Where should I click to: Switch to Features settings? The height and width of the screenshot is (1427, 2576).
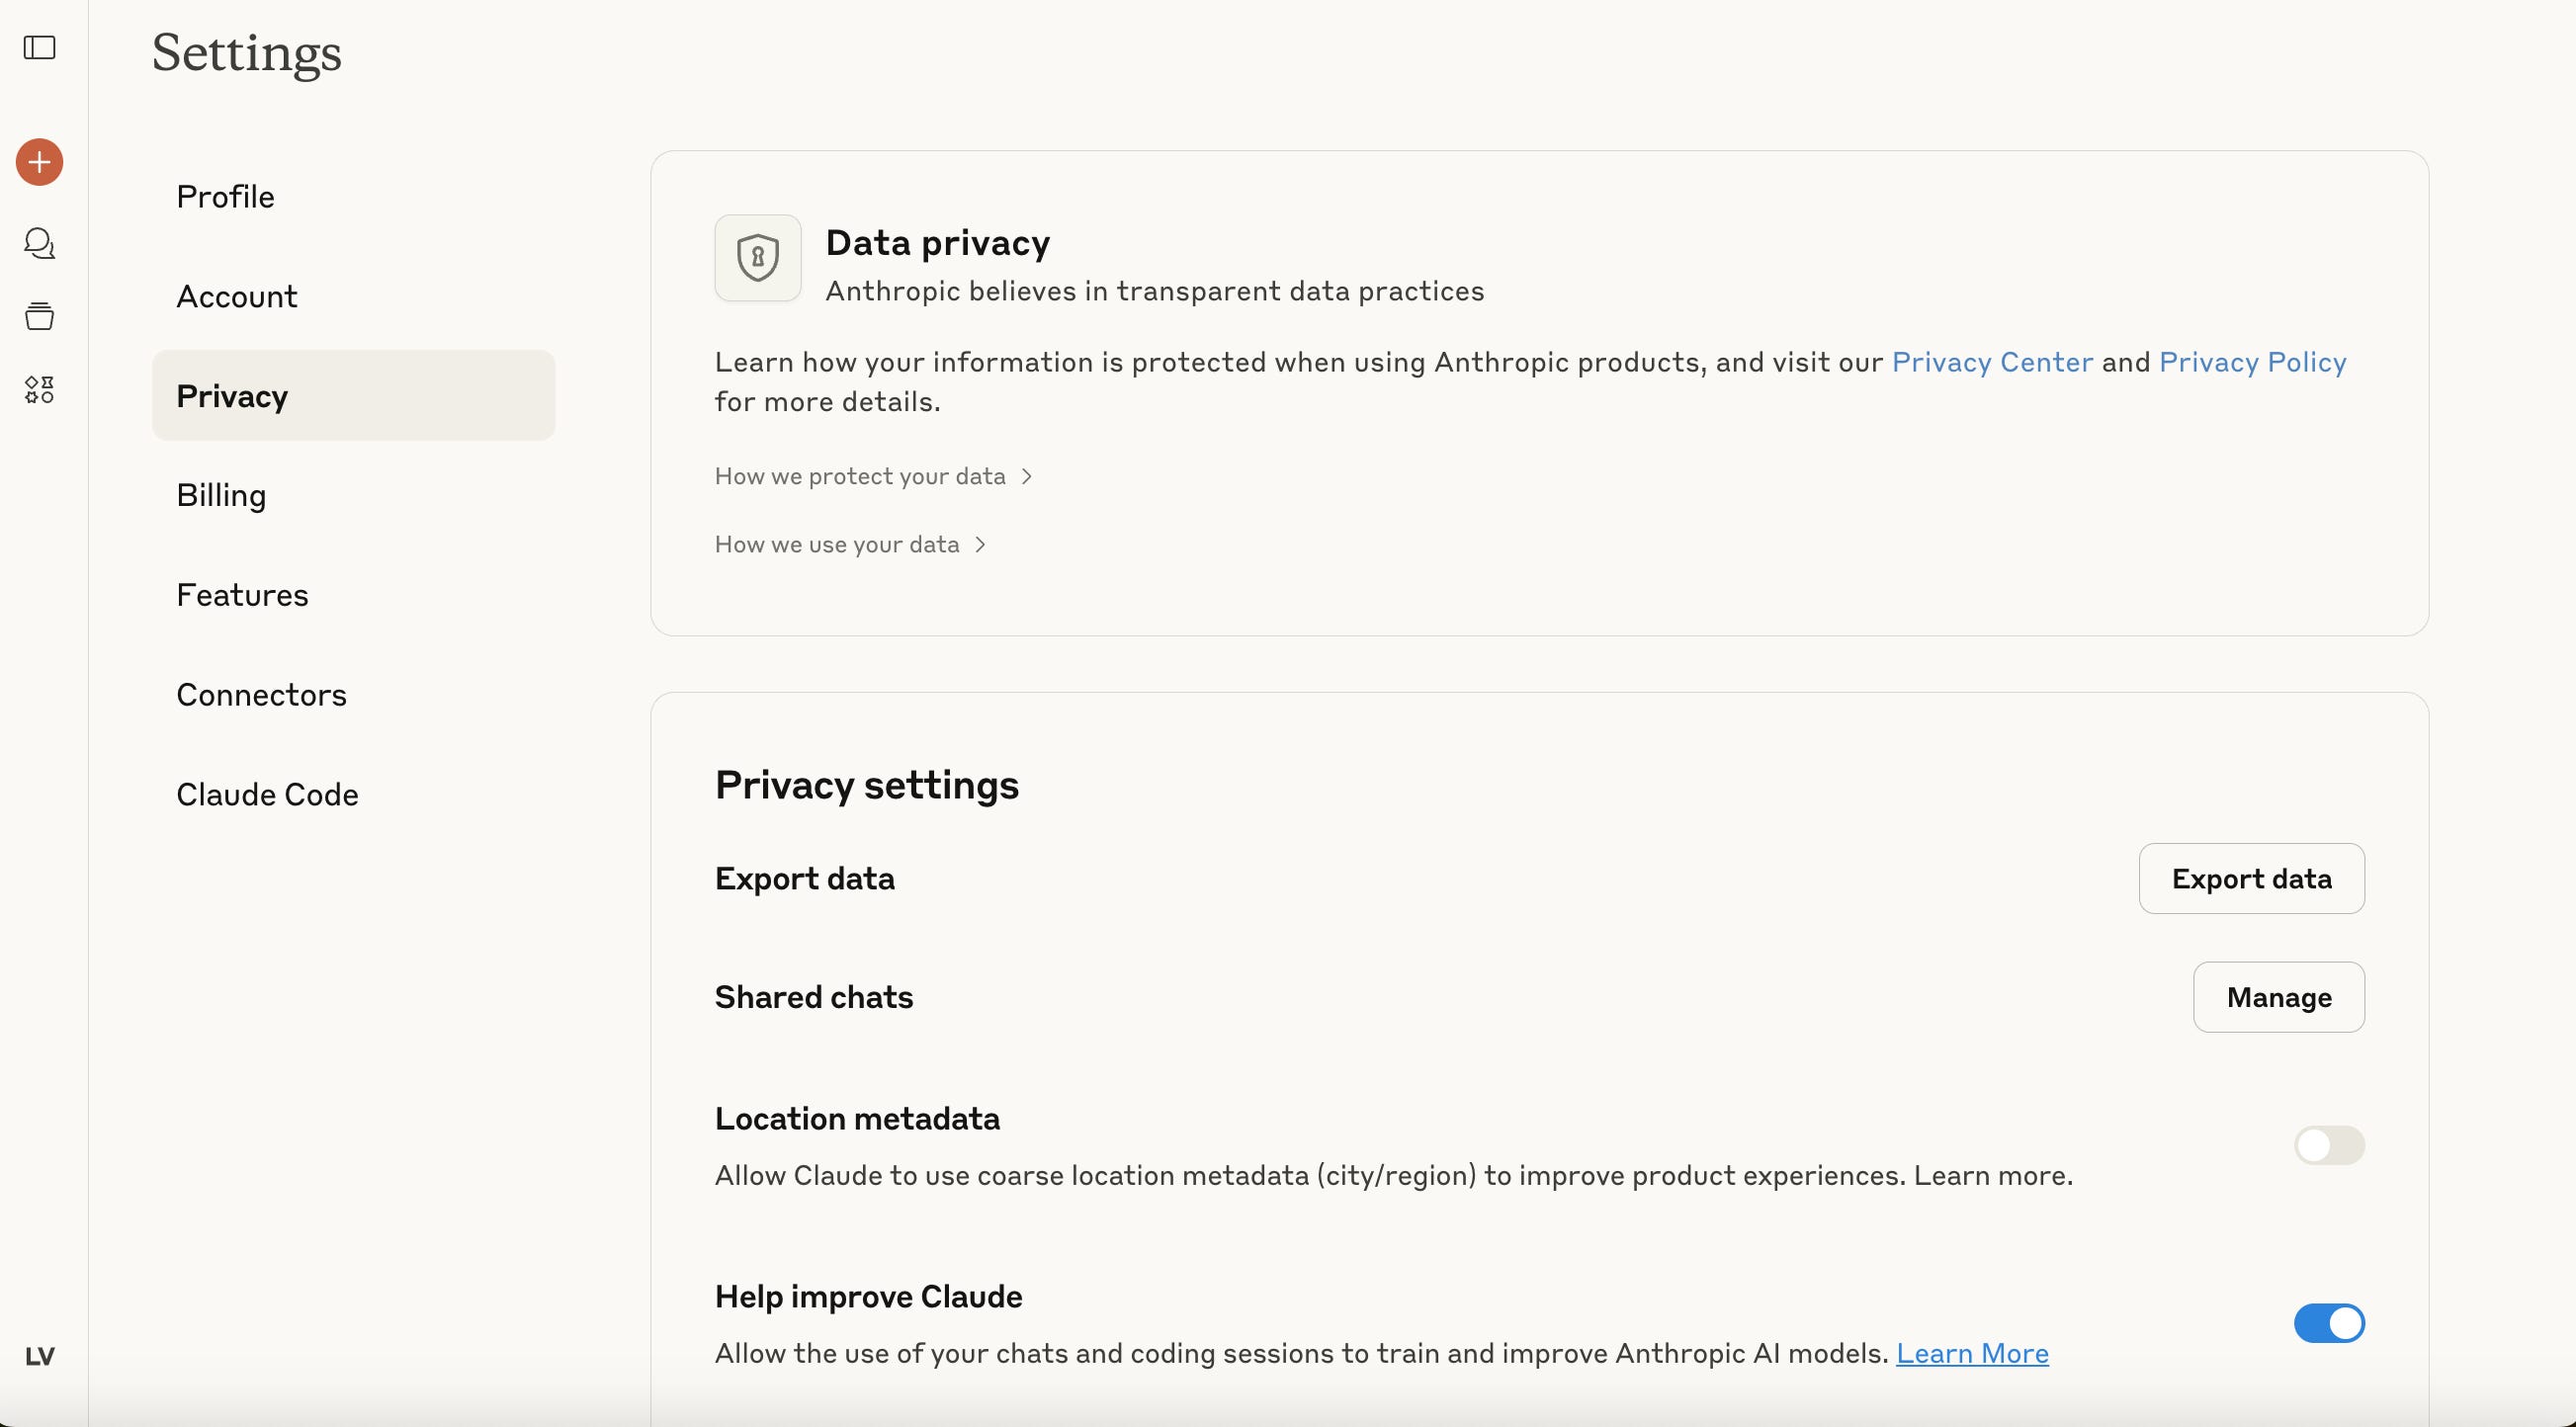[x=353, y=595]
